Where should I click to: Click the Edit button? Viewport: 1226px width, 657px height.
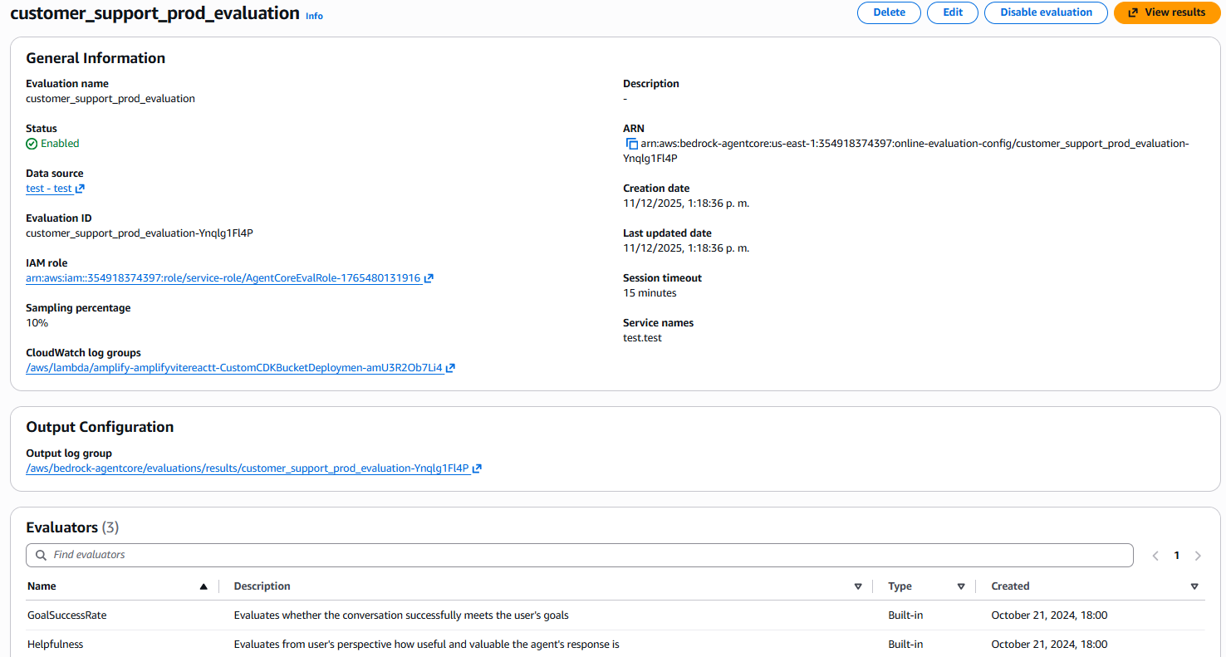click(953, 12)
